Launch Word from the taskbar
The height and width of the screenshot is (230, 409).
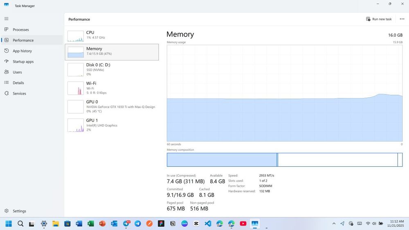coord(79,223)
